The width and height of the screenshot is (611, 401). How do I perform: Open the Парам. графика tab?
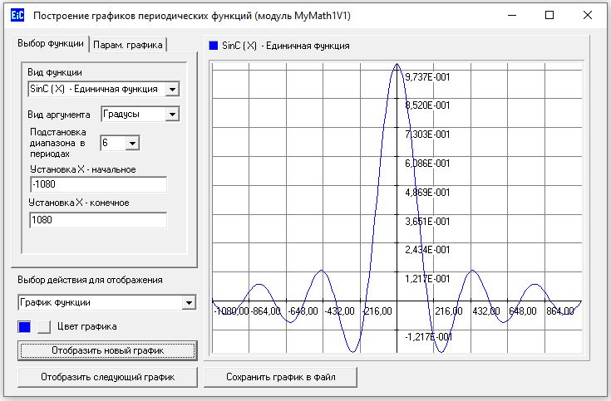[129, 44]
